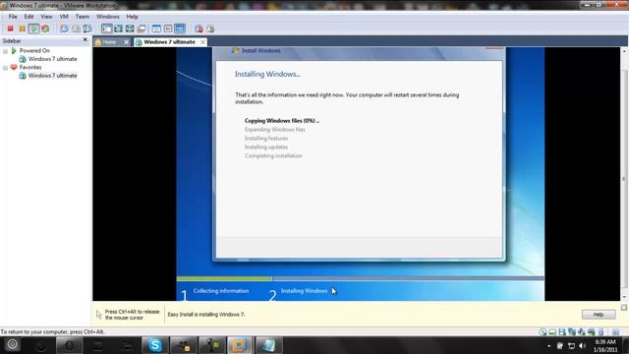Click the Installing Windows... heading
The image size is (629, 354).
click(x=267, y=74)
